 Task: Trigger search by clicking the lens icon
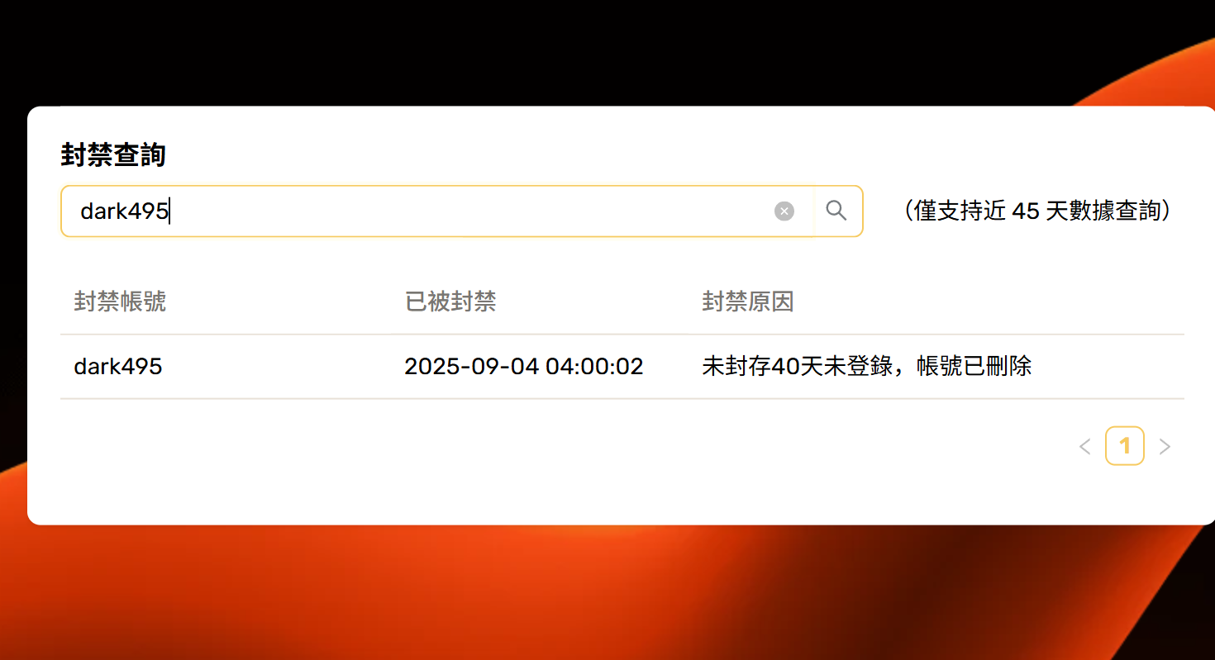836,211
